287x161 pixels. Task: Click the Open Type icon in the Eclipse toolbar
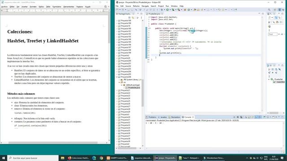(x=195, y=10)
